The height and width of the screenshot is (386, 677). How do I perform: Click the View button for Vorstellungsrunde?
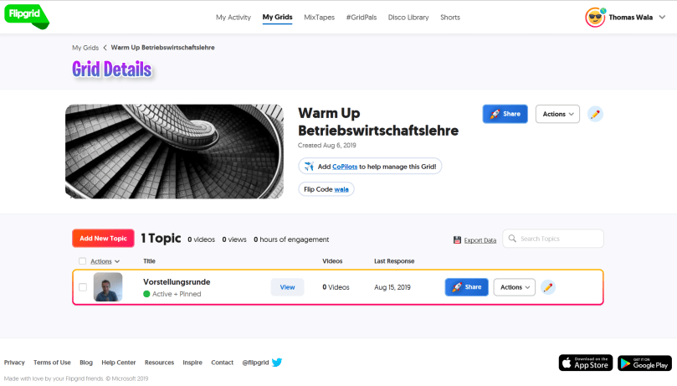pyautogui.click(x=287, y=287)
